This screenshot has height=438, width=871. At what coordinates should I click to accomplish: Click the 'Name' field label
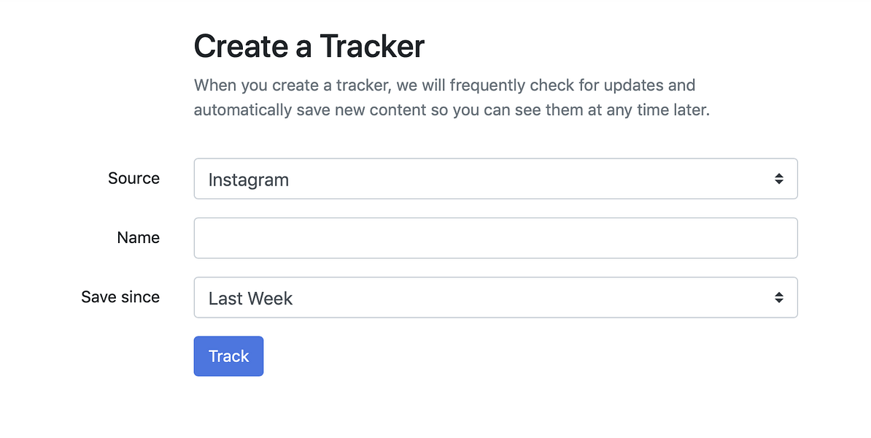(138, 237)
